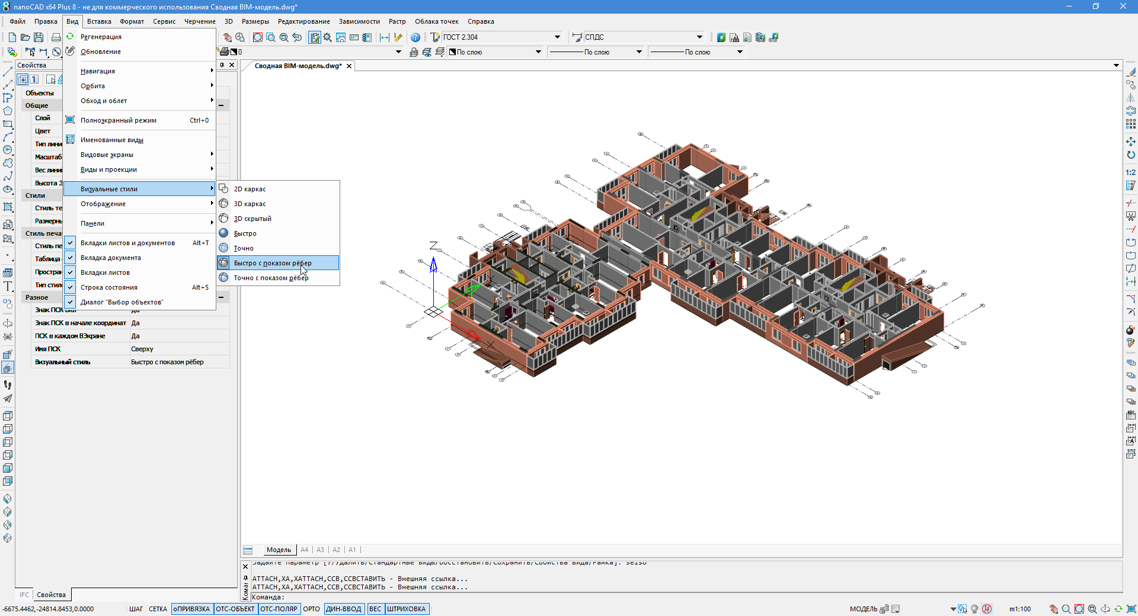Activate the Orbit tool in the status bar

(x=1106, y=609)
